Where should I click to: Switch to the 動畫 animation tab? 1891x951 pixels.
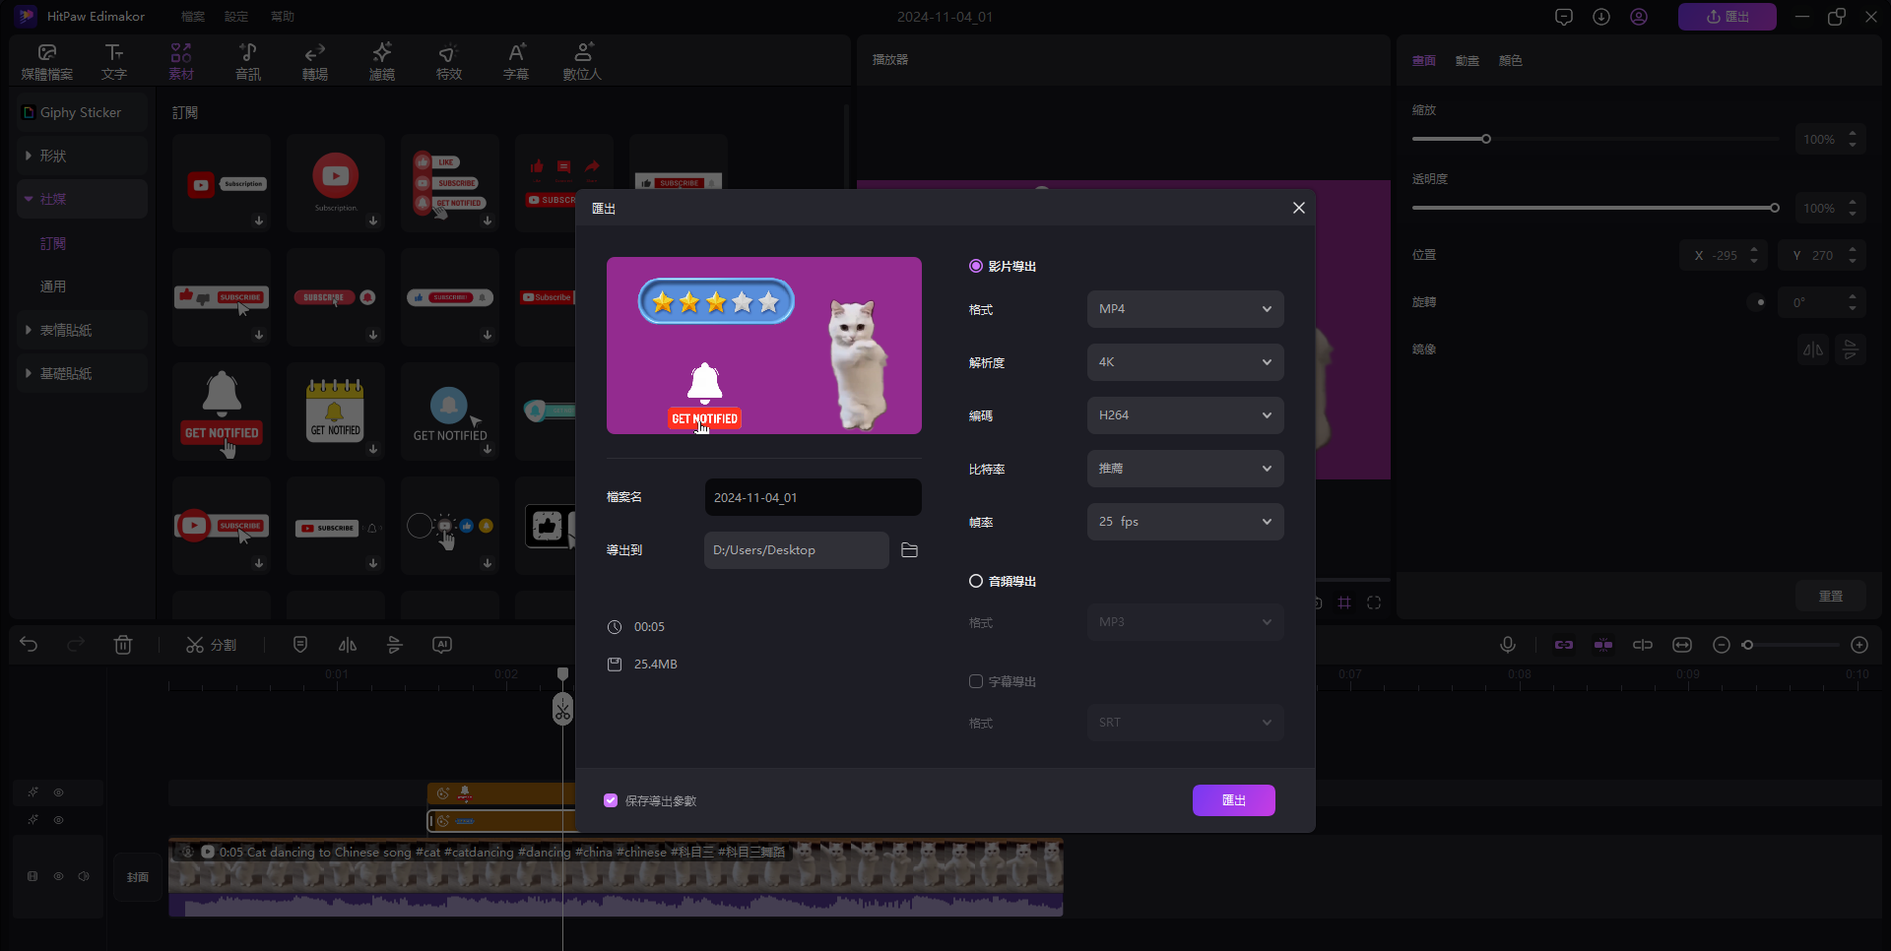coord(1467,61)
